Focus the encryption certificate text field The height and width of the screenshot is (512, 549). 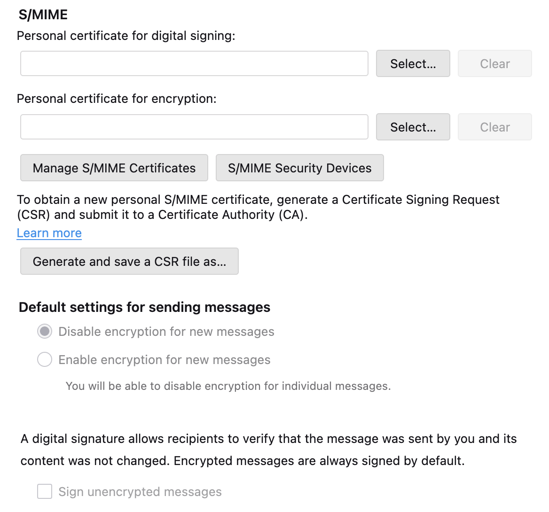pyautogui.click(x=194, y=127)
